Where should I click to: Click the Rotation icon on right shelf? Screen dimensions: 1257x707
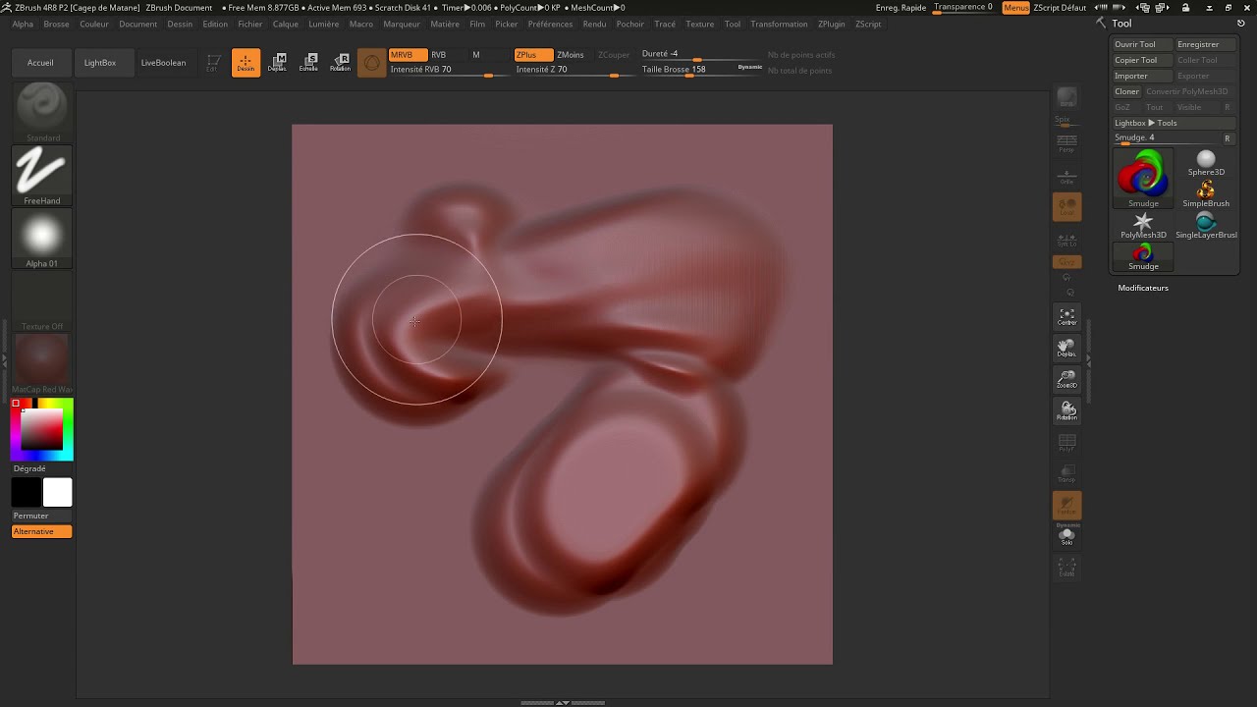tap(1066, 410)
